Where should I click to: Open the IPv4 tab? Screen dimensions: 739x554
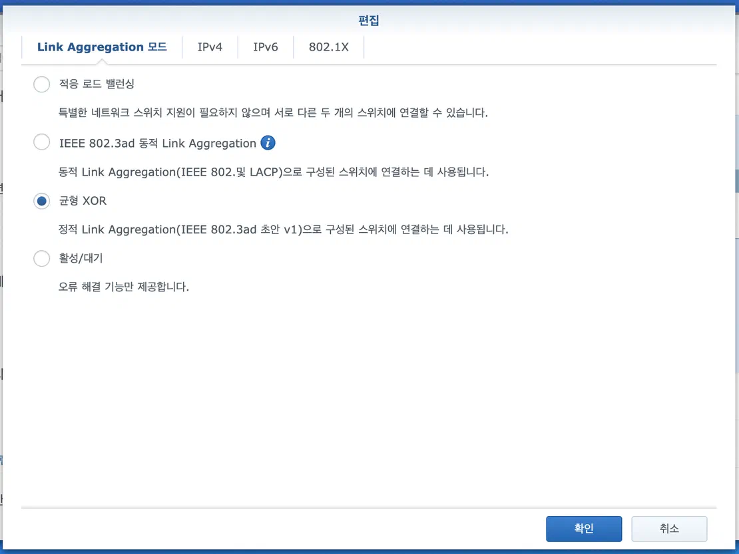[210, 47]
